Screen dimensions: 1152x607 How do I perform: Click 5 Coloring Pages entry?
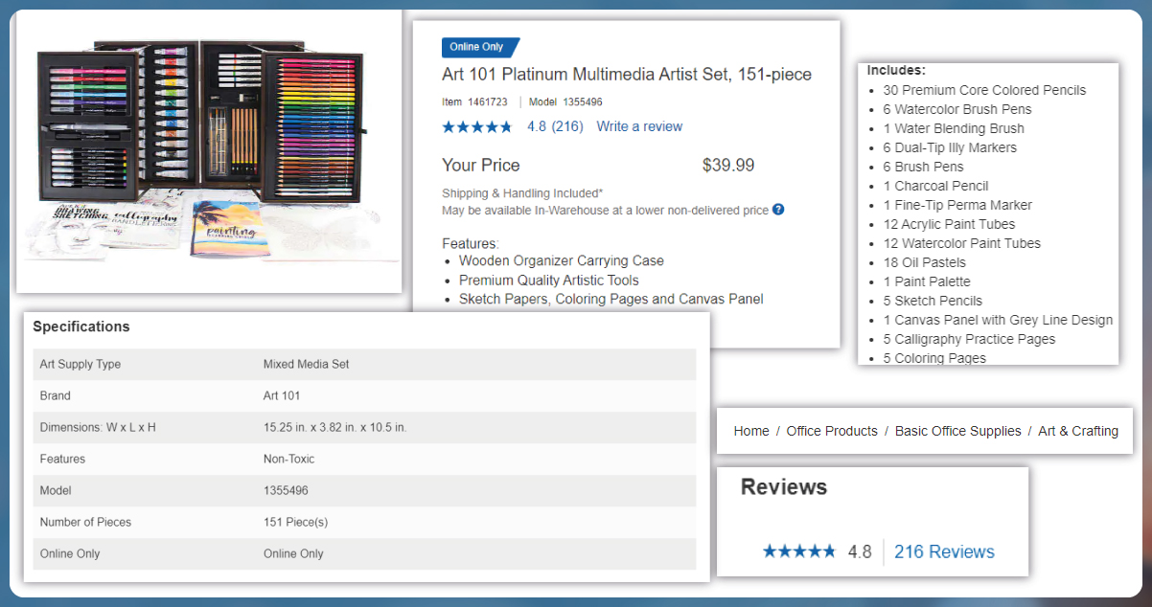click(934, 358)
